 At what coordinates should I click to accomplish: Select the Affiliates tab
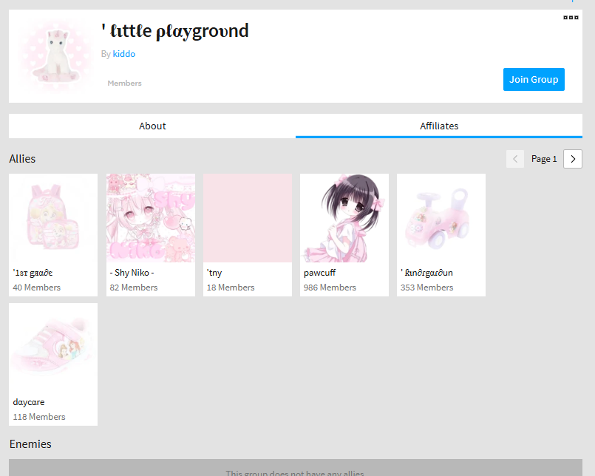439,126
